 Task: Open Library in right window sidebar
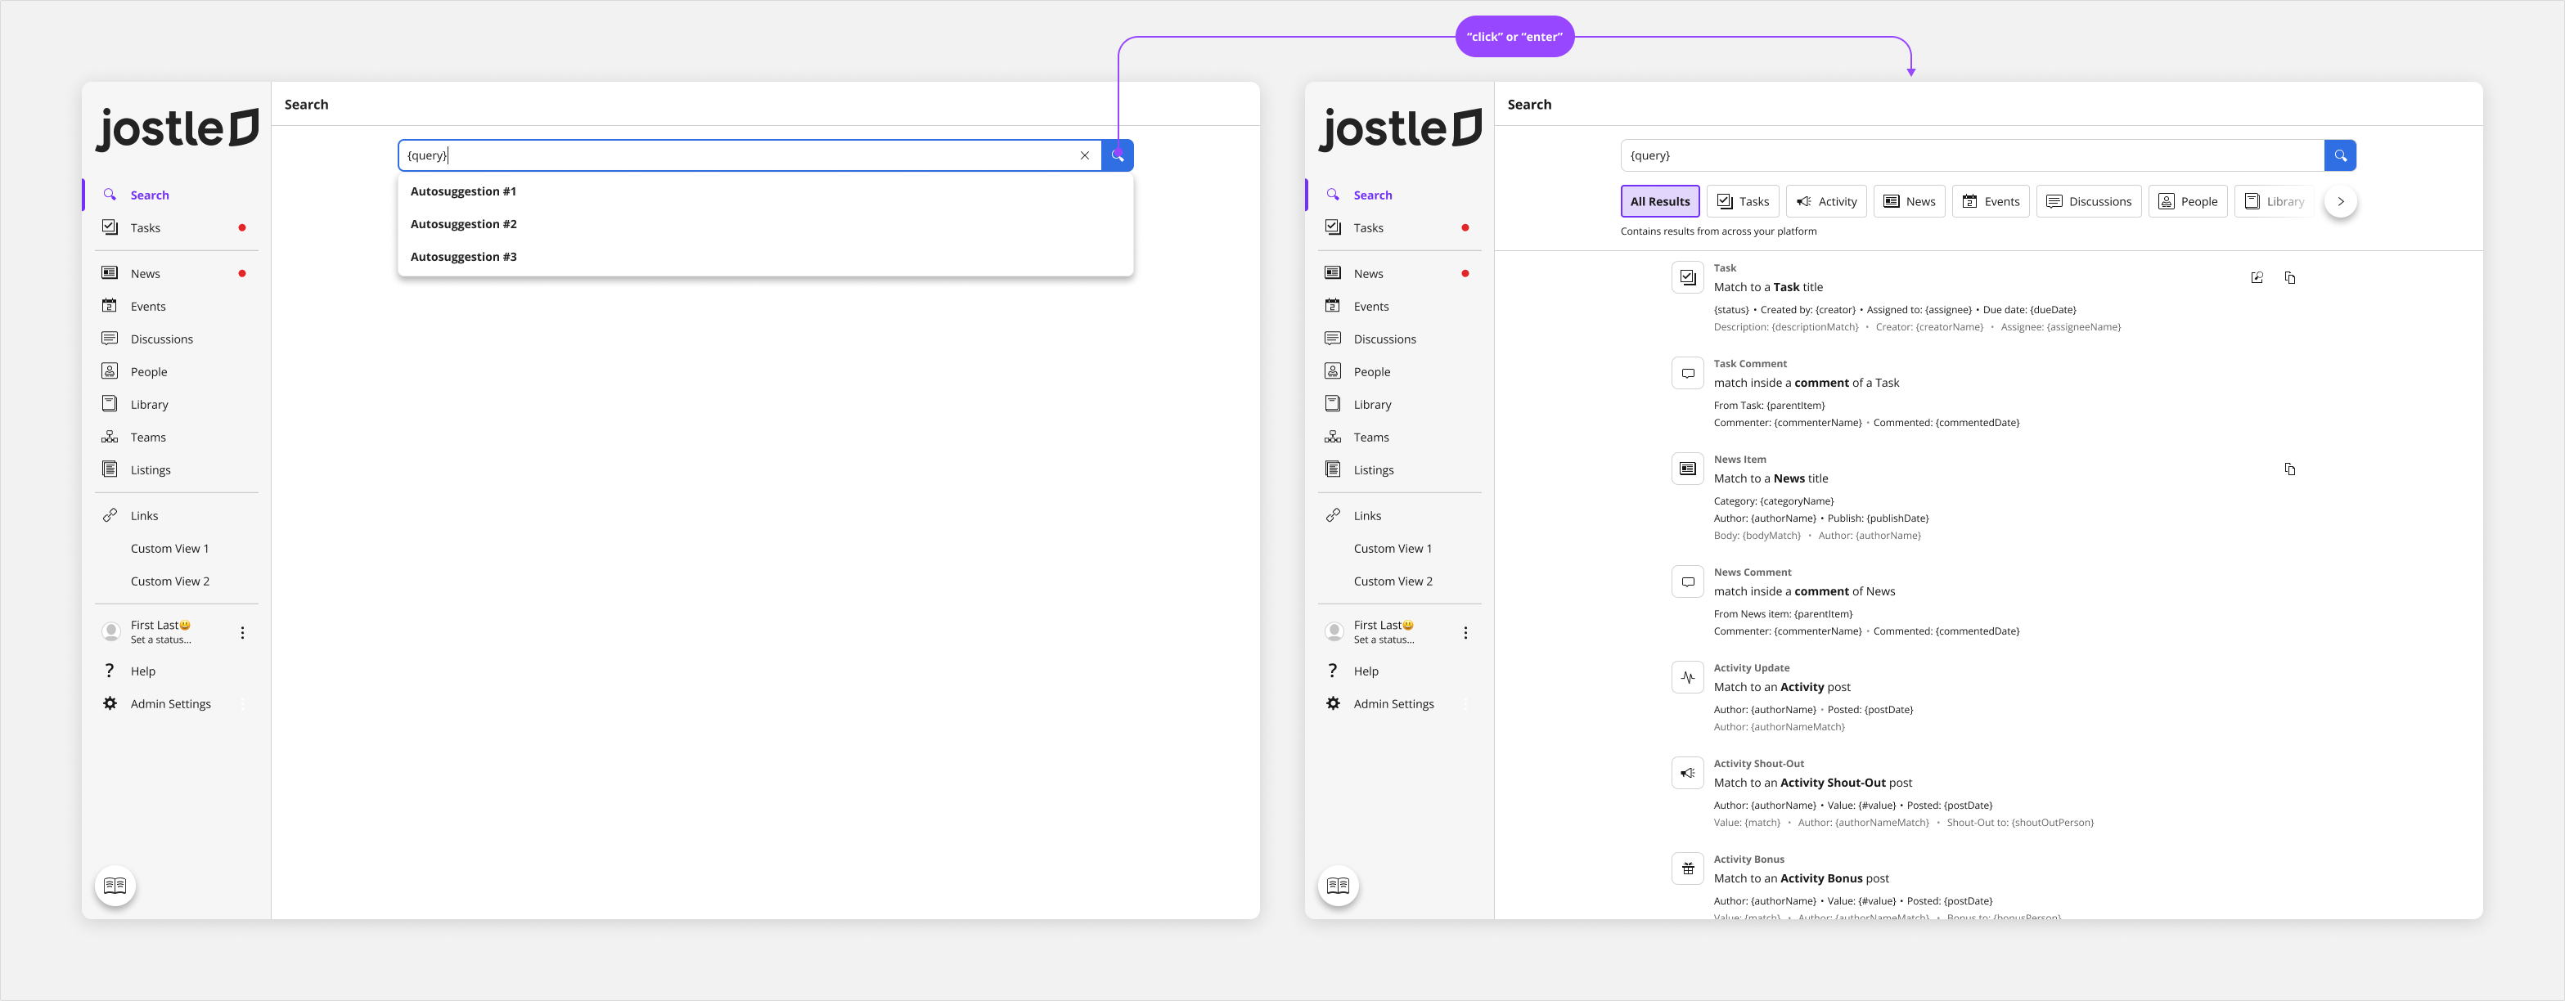(x=1399, y=405)
